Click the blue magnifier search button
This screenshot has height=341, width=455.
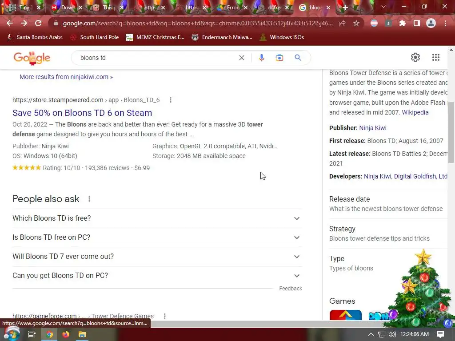(x=298, y=58)
